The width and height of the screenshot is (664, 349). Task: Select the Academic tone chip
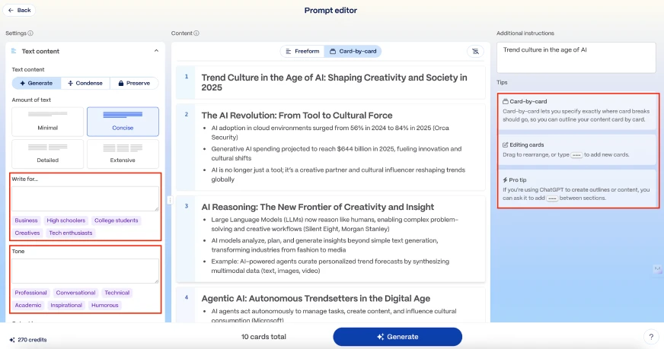point(28,305)
